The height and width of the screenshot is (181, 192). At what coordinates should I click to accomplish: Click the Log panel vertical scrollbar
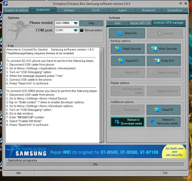tap(101, 95)
